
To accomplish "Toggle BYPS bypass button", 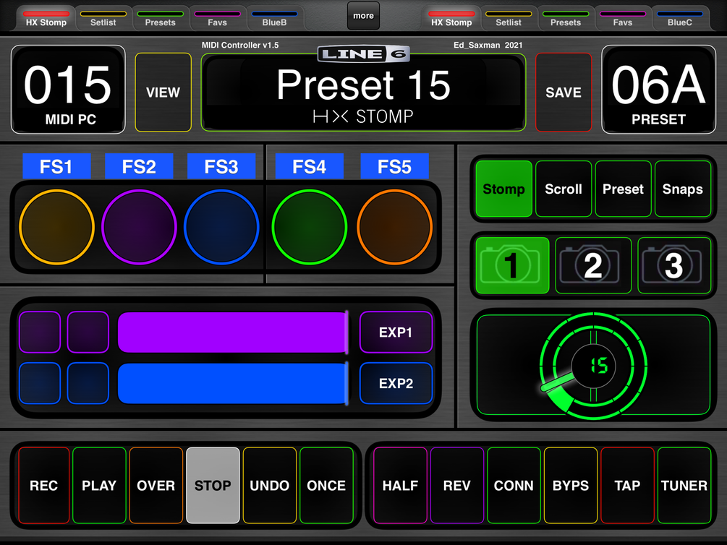I will [571, 485].
